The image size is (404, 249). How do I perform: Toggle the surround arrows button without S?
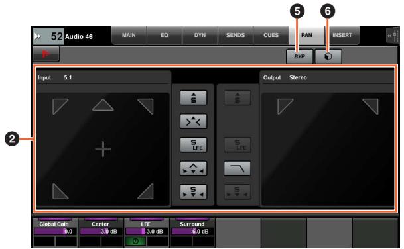(x=193, y=168)
